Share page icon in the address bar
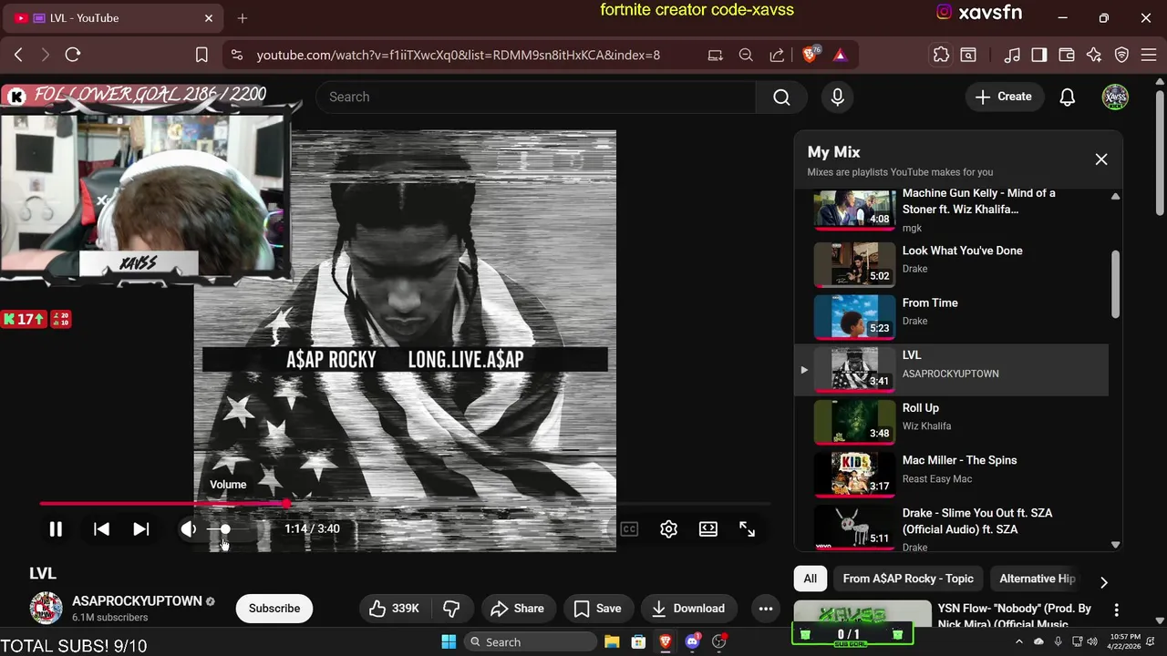This screenshot has height=656, width=1167. 777,55
